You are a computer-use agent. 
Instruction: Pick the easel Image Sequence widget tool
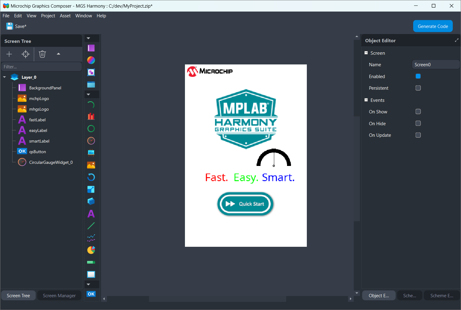point(91,153)
